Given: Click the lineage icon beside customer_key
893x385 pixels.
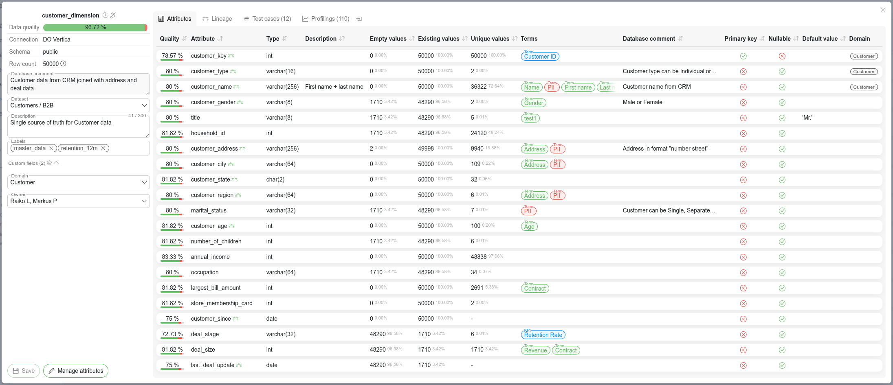Looking at the screenshot, I should pos(231,56).
